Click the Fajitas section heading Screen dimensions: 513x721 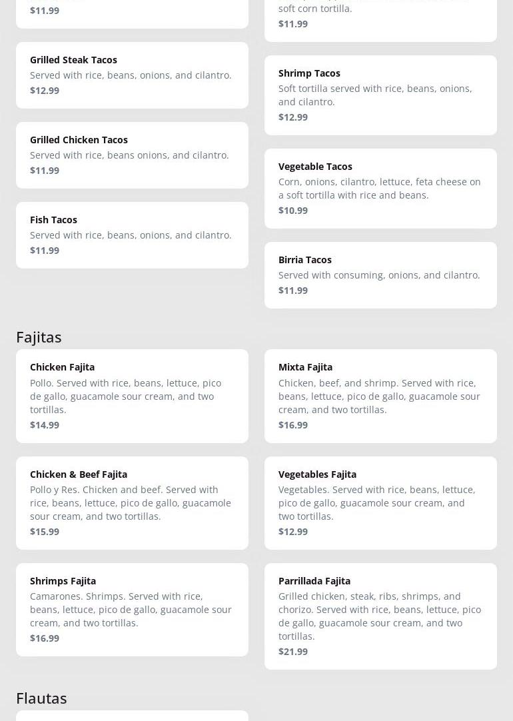tap(39, 337)
